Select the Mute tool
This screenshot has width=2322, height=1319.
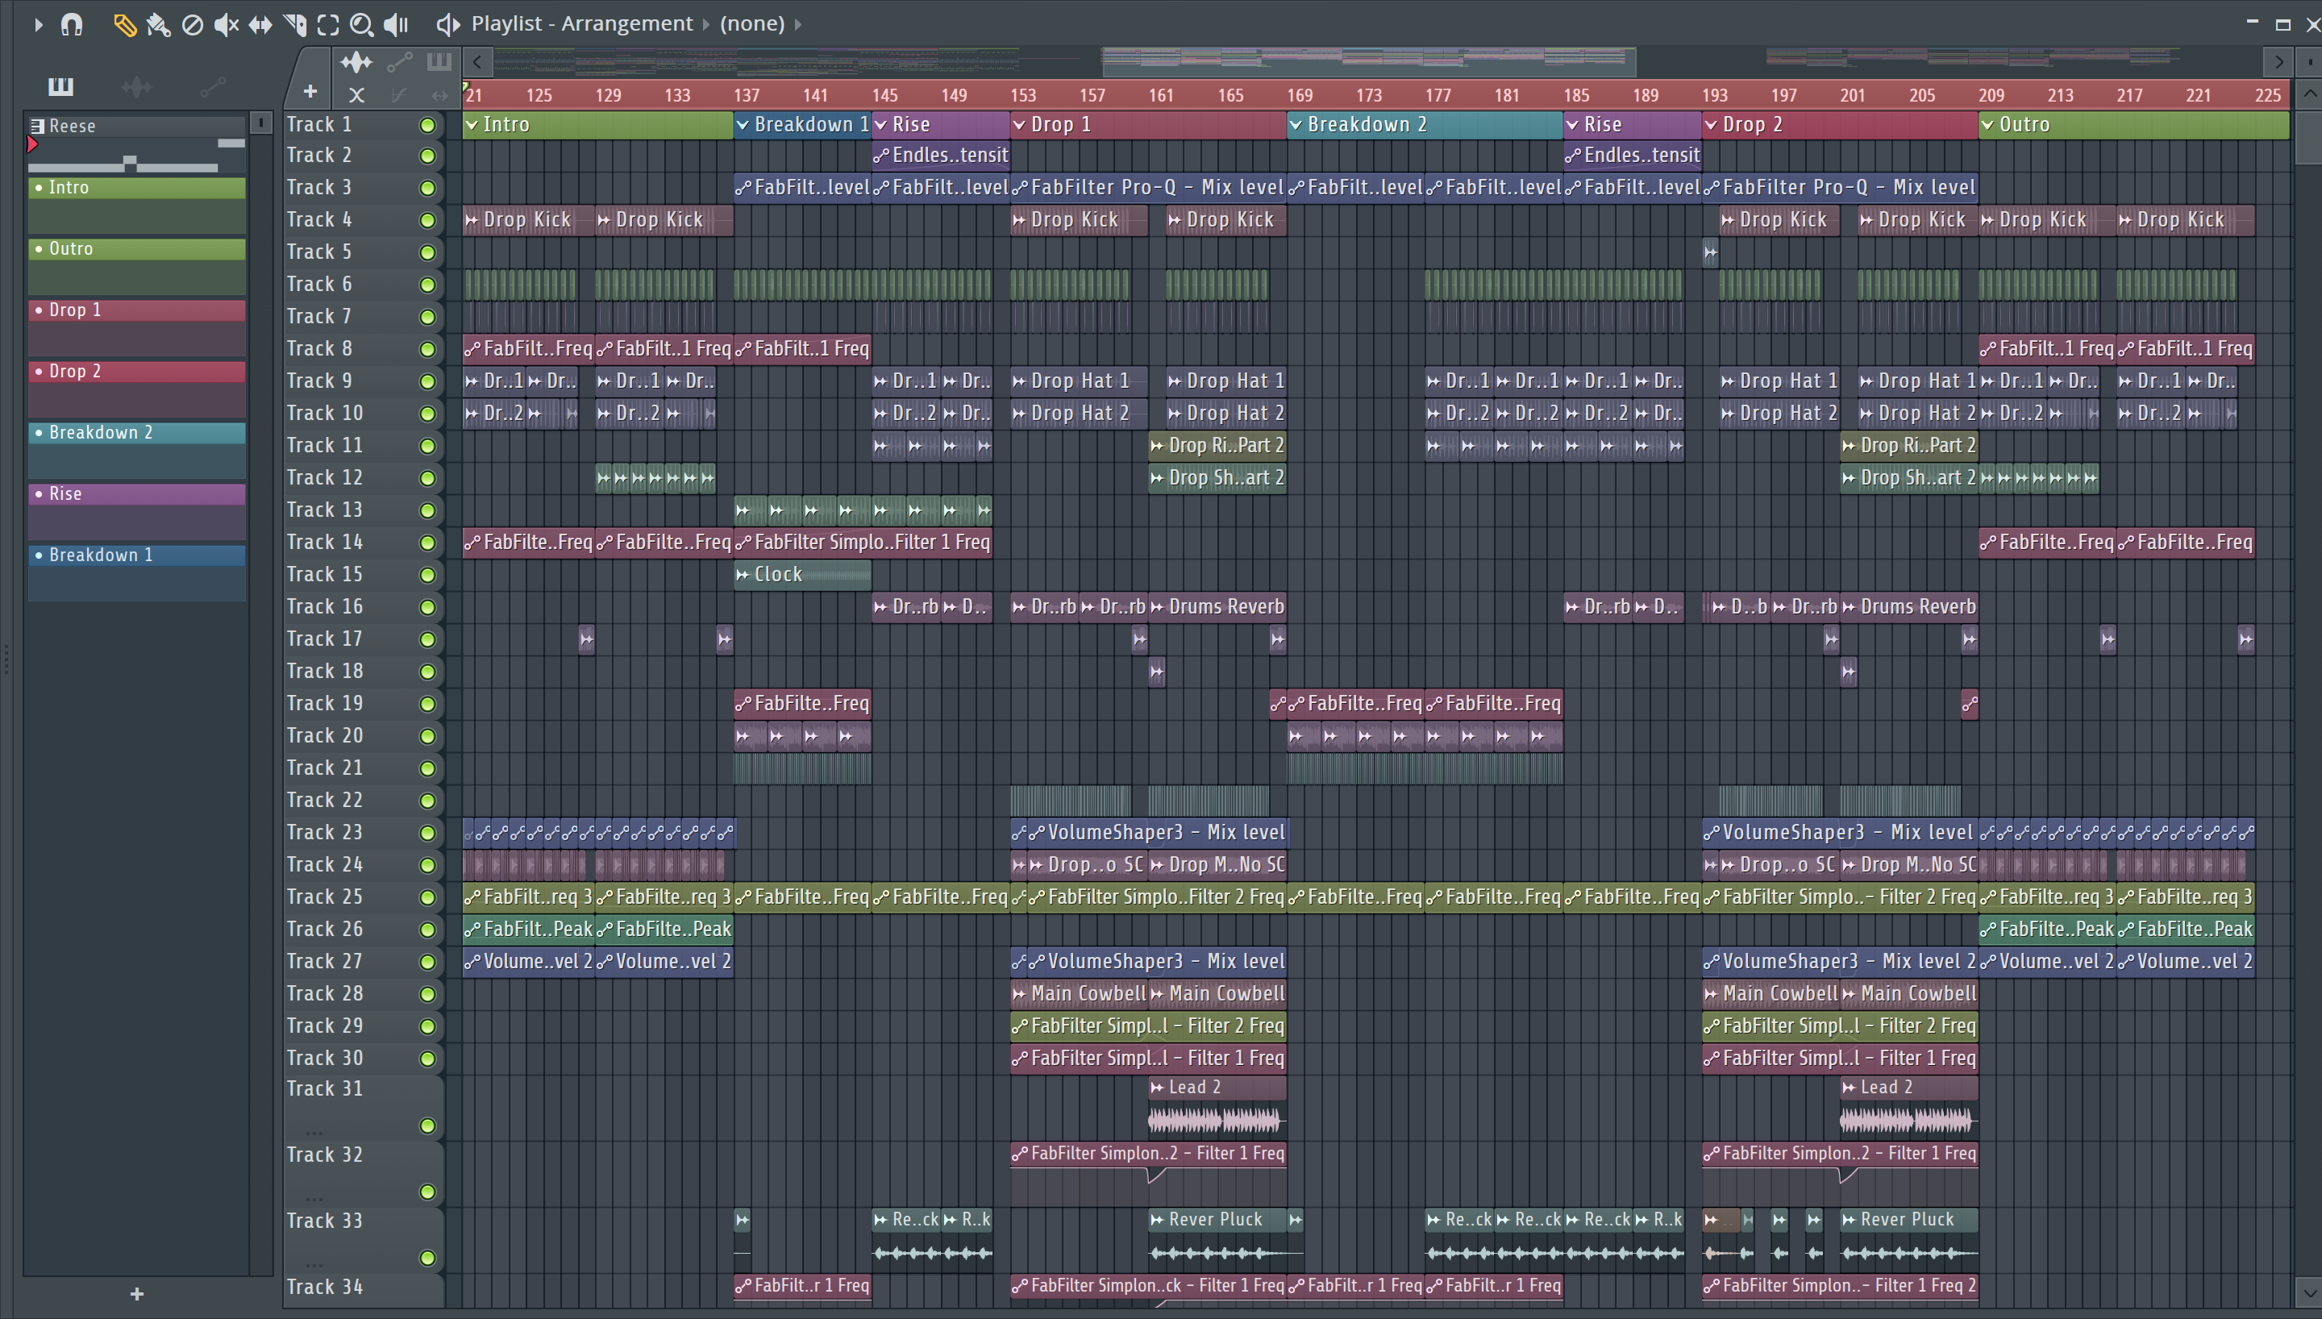[x=227, y=24]
